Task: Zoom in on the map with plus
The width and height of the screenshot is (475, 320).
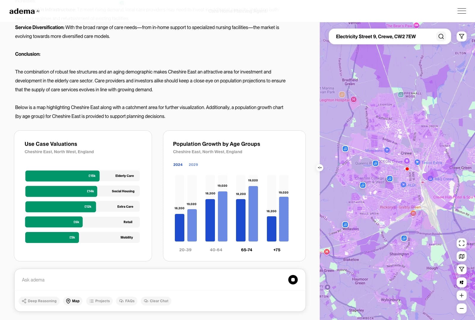Action: (462, 295)
